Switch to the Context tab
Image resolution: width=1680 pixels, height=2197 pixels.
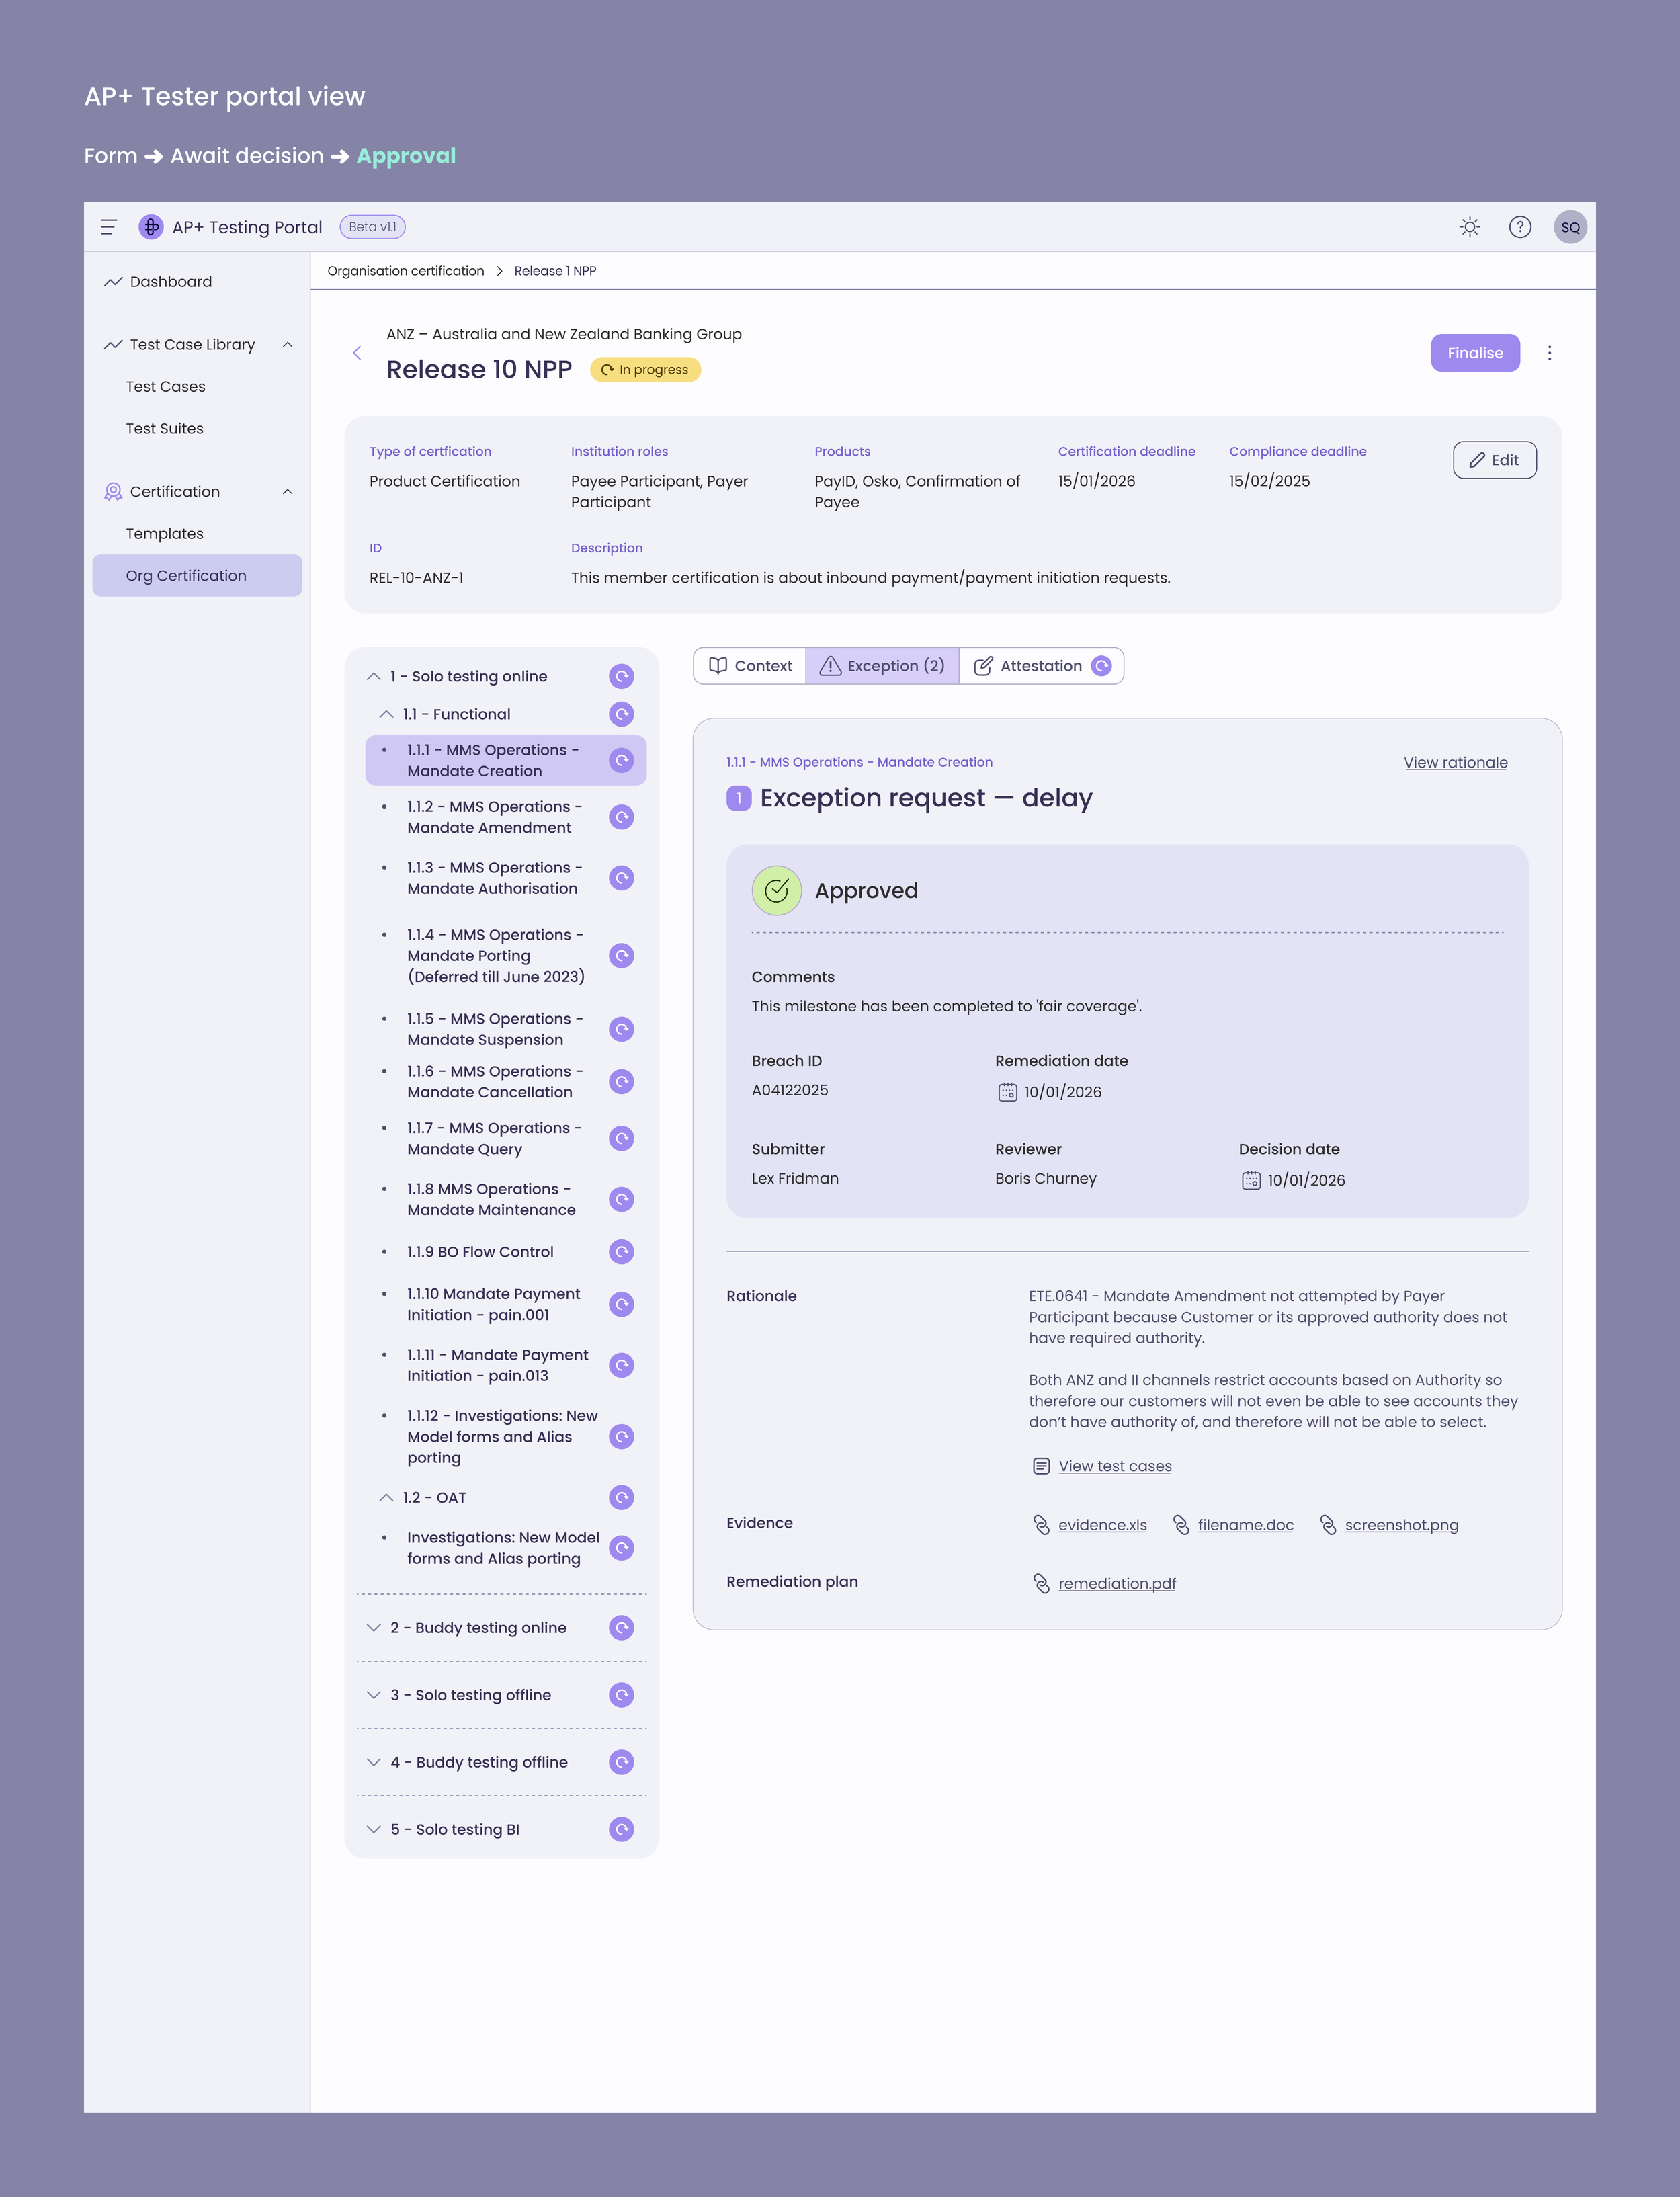(x=750, y=666)
